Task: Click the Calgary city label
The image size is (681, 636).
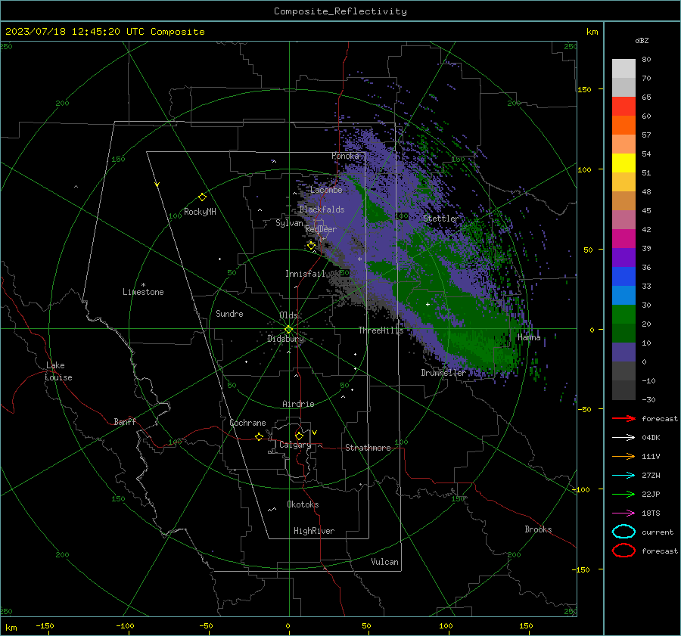Action: click(x=295, y=445)
